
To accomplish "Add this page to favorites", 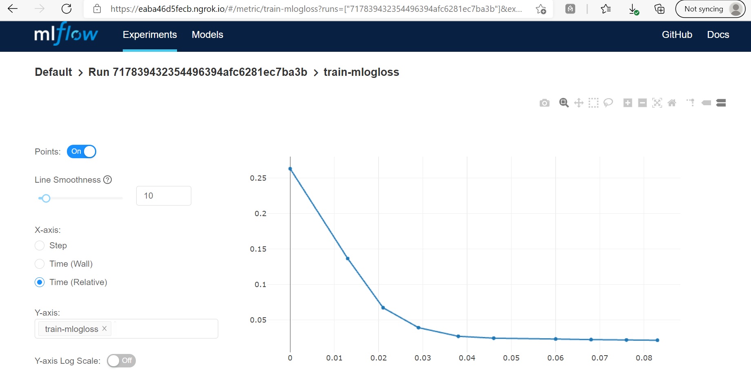I will tap(541, 9).
